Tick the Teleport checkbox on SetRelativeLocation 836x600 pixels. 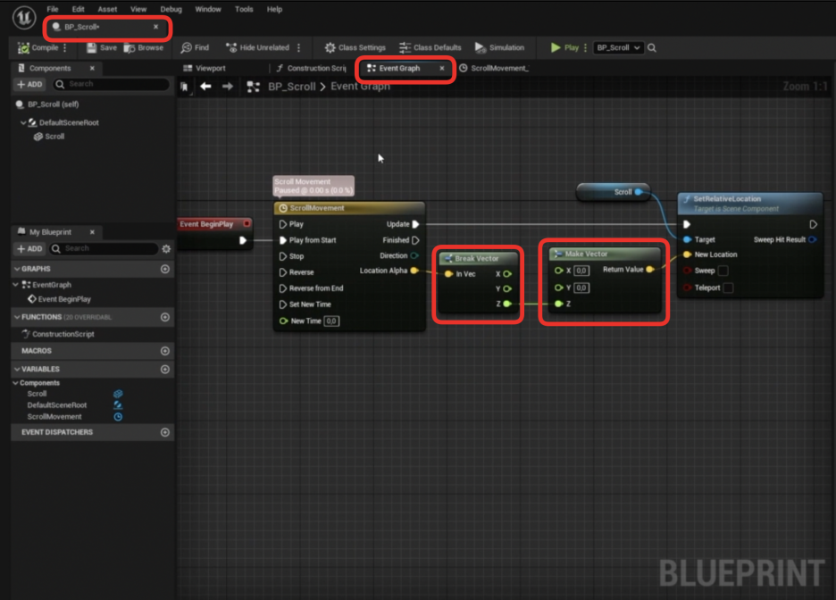728,287
